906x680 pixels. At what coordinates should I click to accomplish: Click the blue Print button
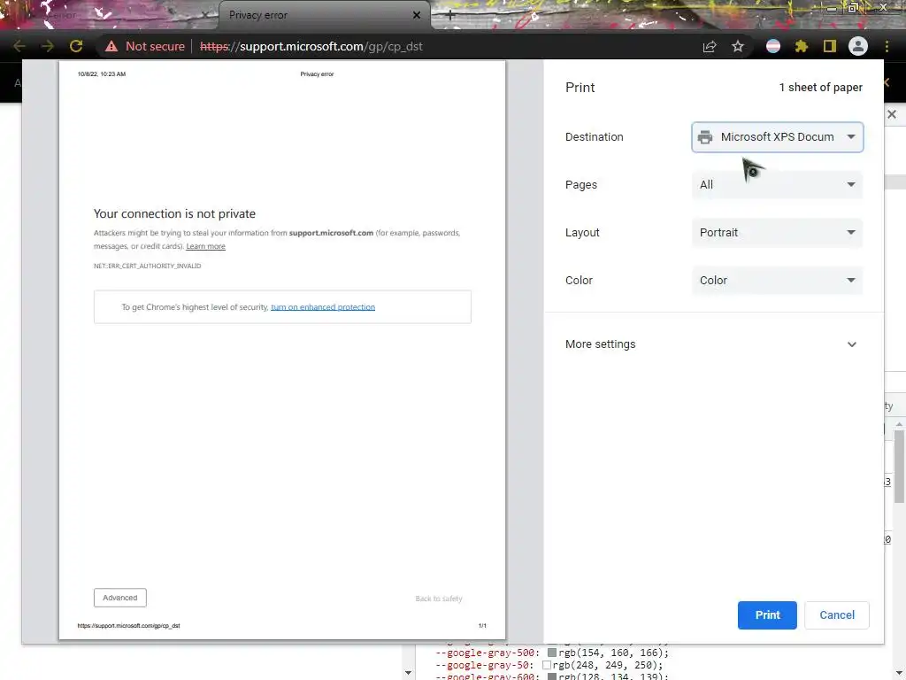pos(767,615)
